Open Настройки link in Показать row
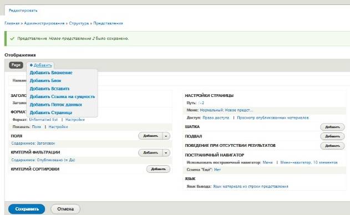The width and height of the screenshot is (350, 215). (x=58, y=127)
